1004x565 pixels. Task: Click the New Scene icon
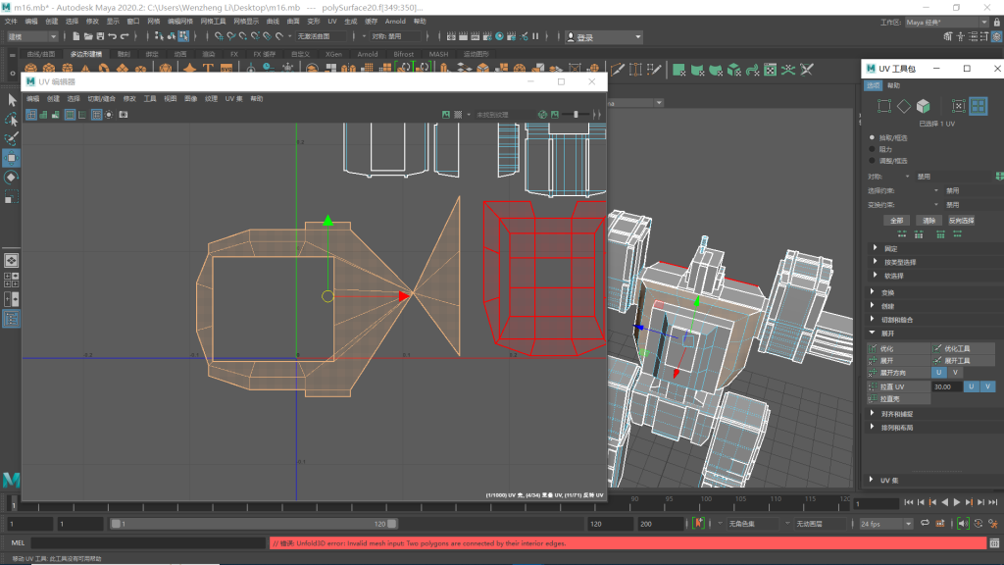76,36
